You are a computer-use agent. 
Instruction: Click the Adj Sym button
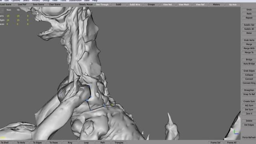click(249, 106)
